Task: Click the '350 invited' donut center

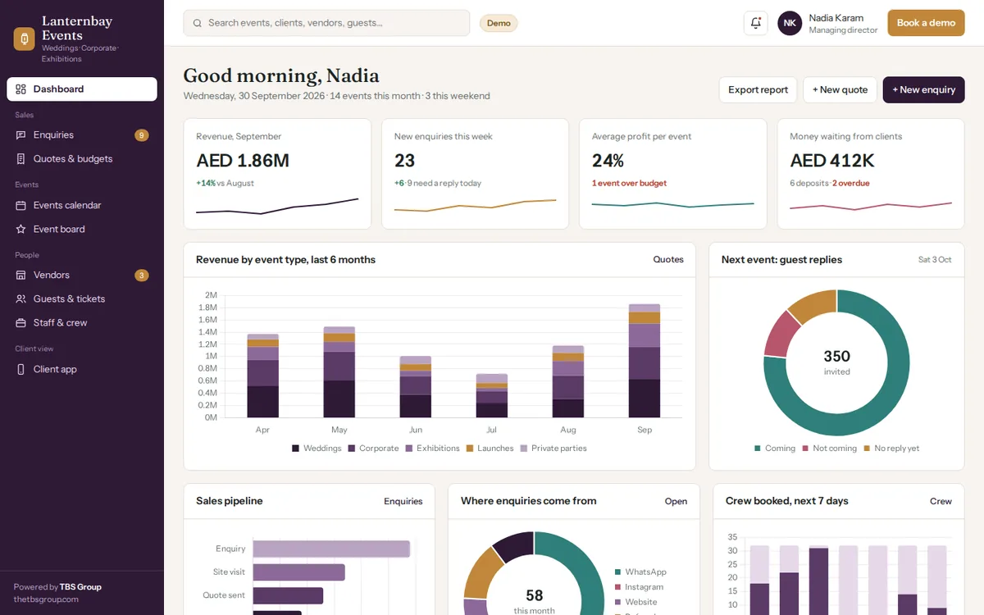Action: [836, 362]
